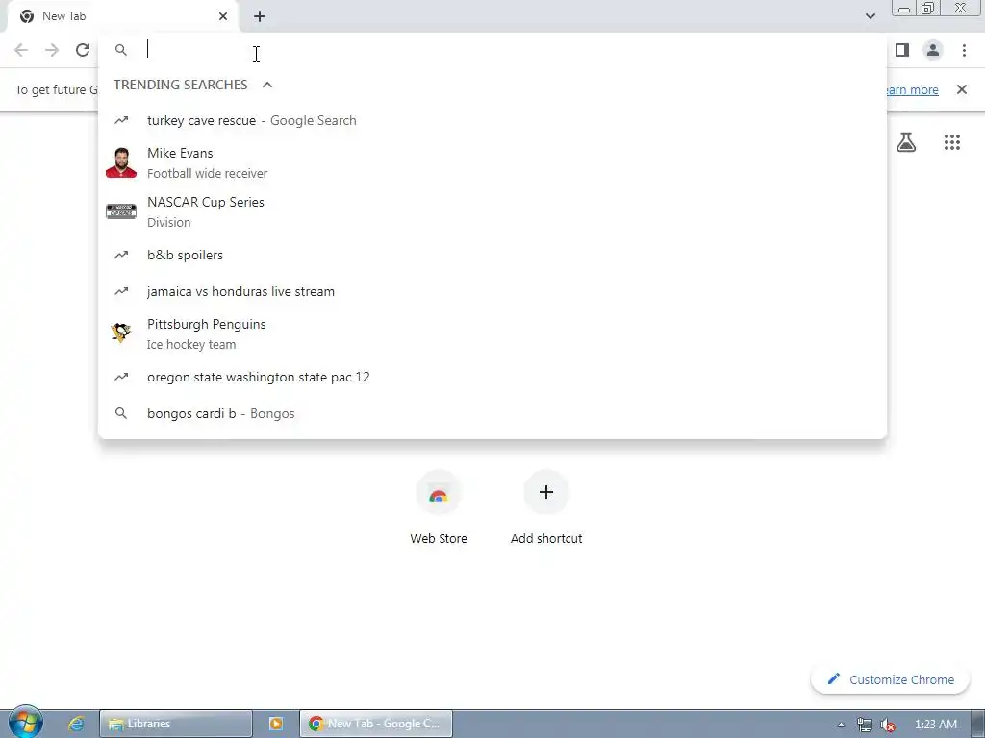Click the reload page icon
This screenshot has height=738, width=985.
[x=83, y=50]
